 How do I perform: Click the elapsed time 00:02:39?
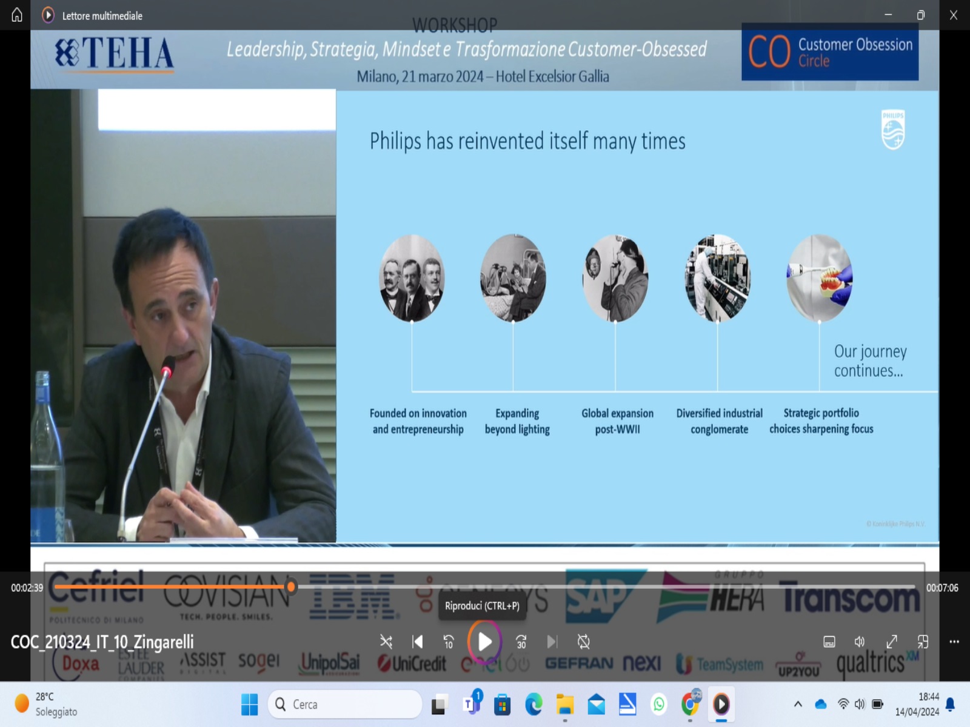pos(27,588)
